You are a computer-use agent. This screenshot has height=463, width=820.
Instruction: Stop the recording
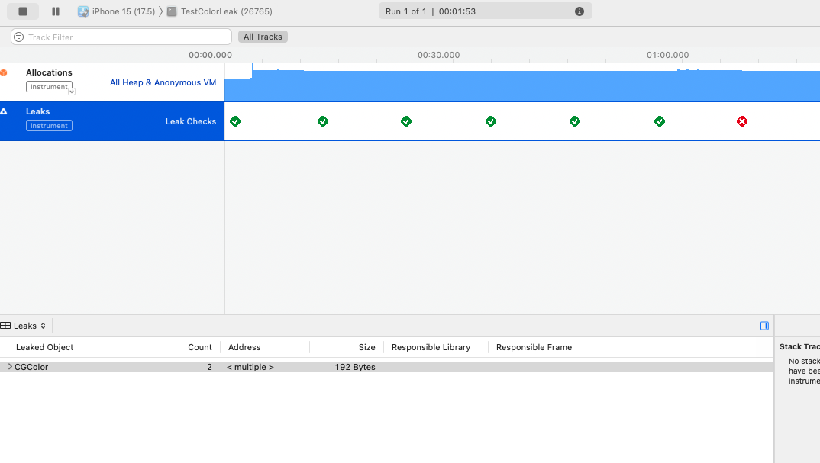23,11
